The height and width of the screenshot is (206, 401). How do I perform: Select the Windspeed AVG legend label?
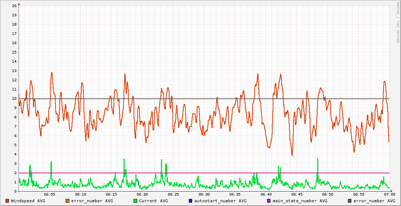coord(28,201)
